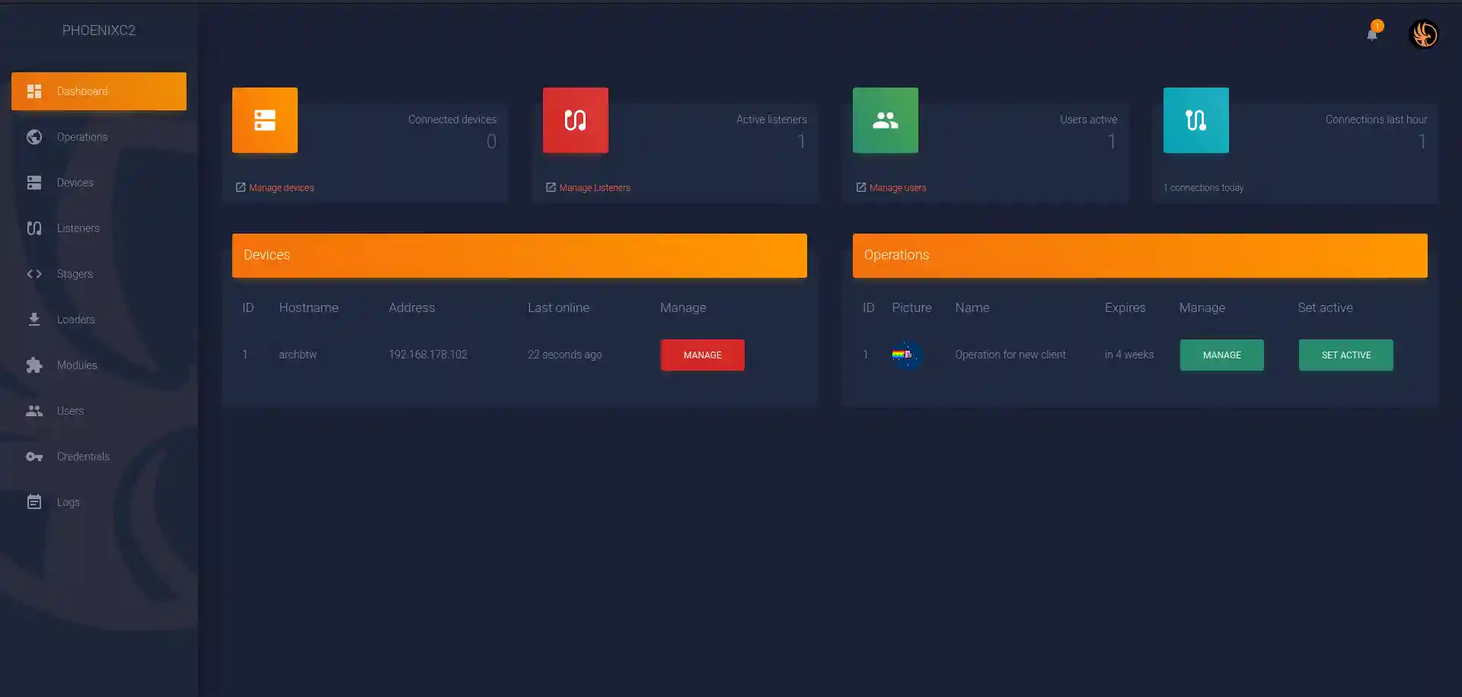The image size is (1462, 697).
Task: Open the Dashboard menu item
Action: 99,91
